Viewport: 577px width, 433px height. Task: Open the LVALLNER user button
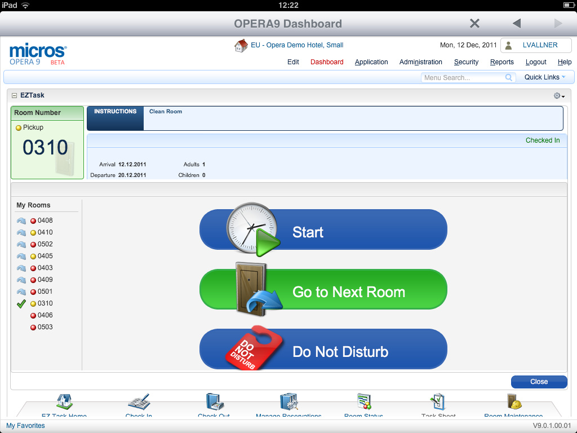pyautogui.click(x=536, y=45)
